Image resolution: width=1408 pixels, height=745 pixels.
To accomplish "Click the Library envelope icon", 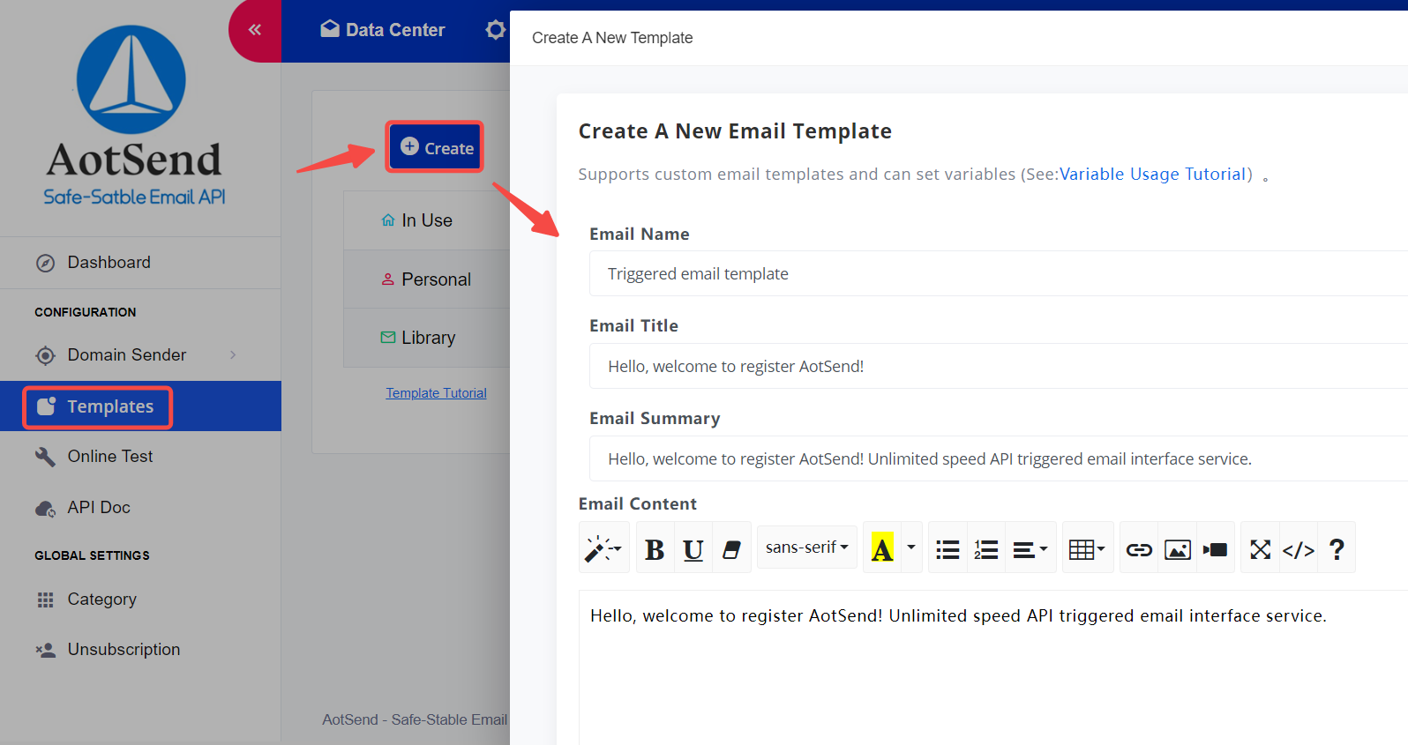I will pyautogui.click(x=387, y=338).
